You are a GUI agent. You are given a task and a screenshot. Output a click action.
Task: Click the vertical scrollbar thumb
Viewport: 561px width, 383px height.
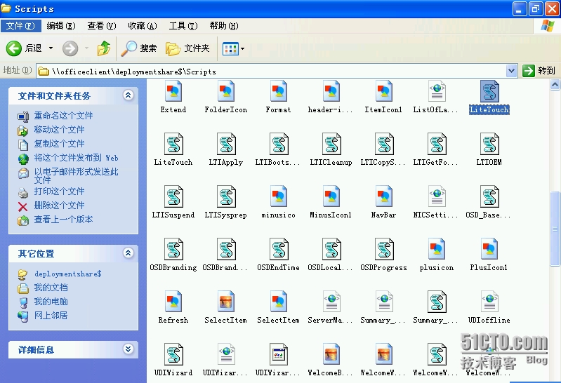[x=555, y=229]
